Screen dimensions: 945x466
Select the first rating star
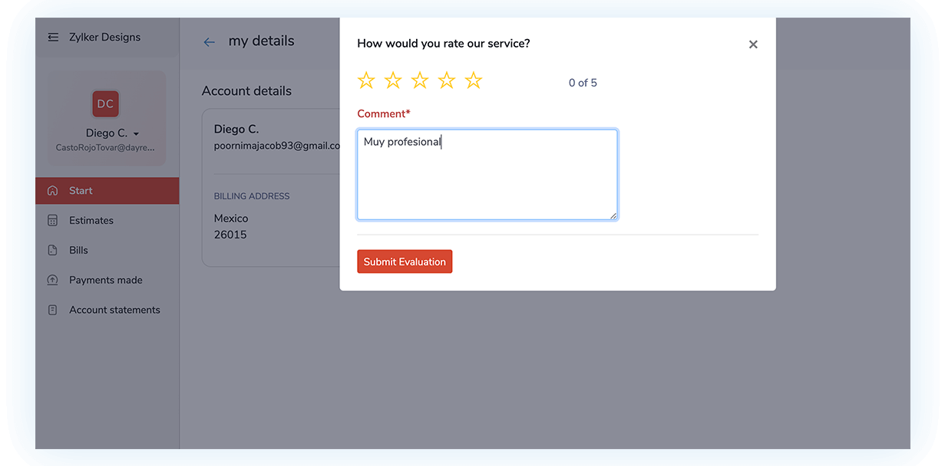point(366,80)
